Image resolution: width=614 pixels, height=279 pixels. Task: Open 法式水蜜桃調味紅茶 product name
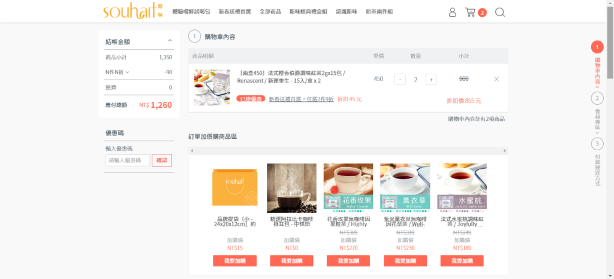462,222
